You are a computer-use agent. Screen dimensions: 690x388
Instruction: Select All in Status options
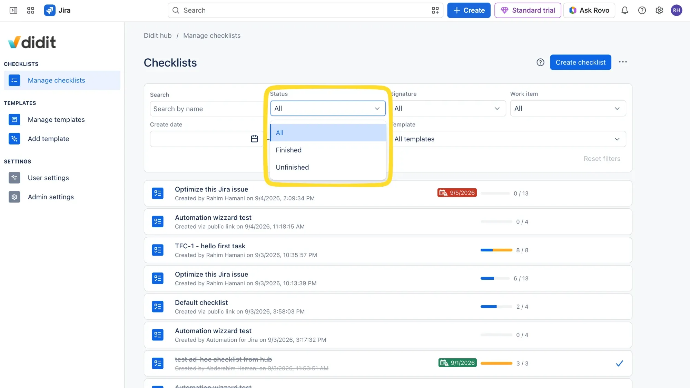tap(328, 133)
